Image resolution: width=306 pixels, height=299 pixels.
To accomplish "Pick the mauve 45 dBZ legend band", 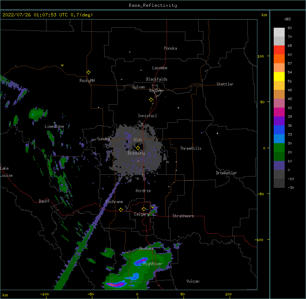I will 279,103.
